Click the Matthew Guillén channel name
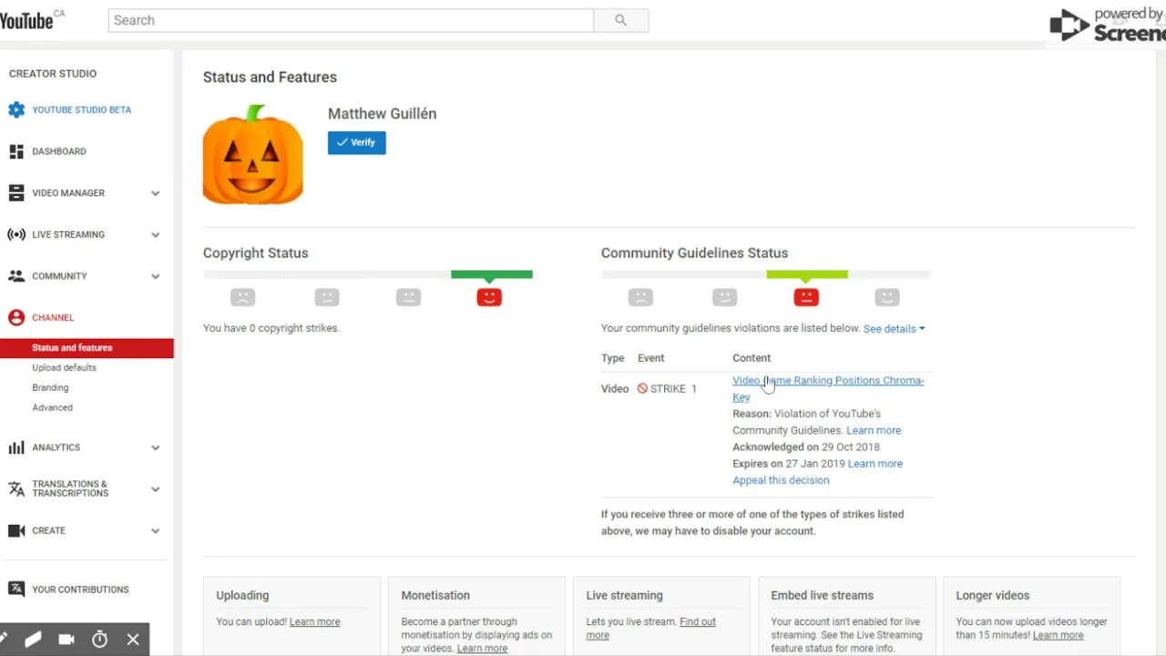The height and width of the screenshot is (656, 1166). tap(382, 114)
